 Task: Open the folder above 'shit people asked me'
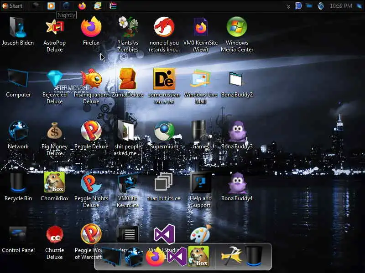127,131
